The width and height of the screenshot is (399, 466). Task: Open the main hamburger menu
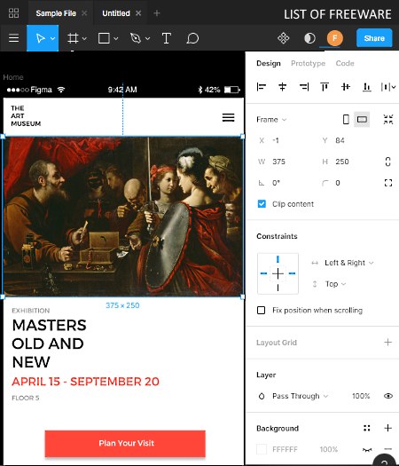pyautogui.click(x=13, y=38)
